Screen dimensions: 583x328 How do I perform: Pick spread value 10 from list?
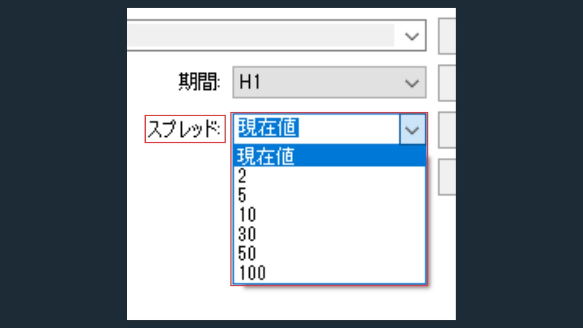point(329,214)
